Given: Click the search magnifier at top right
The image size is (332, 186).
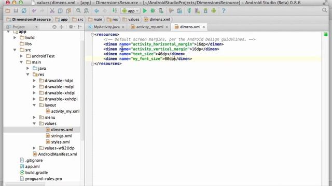Looking at the screenshot, I should 324,10.
